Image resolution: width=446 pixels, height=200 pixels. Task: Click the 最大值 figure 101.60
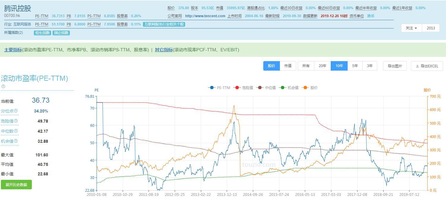coord(42,155)
